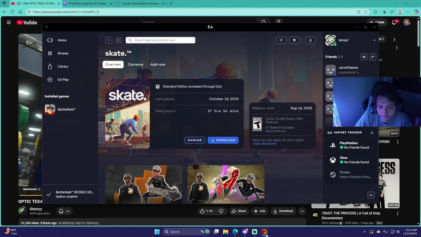Open EA notifications bell
The width and height of the screenshot is (421, 237).
310,40
